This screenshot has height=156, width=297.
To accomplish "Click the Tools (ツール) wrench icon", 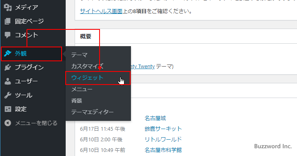I will (8, 95).
